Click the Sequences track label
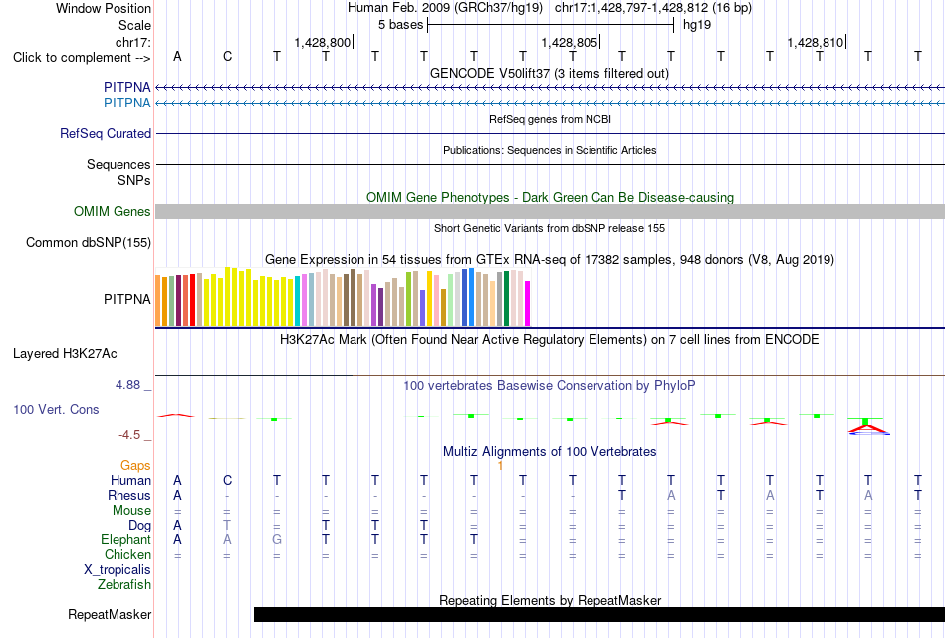The image size is (946, 638). click(118, 164)
